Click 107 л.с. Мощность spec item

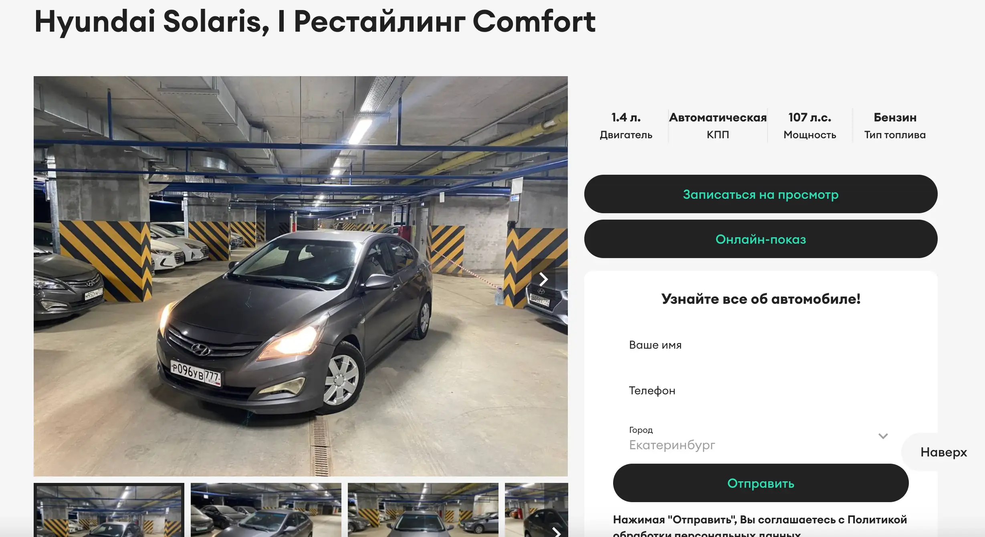coord(810,125)
